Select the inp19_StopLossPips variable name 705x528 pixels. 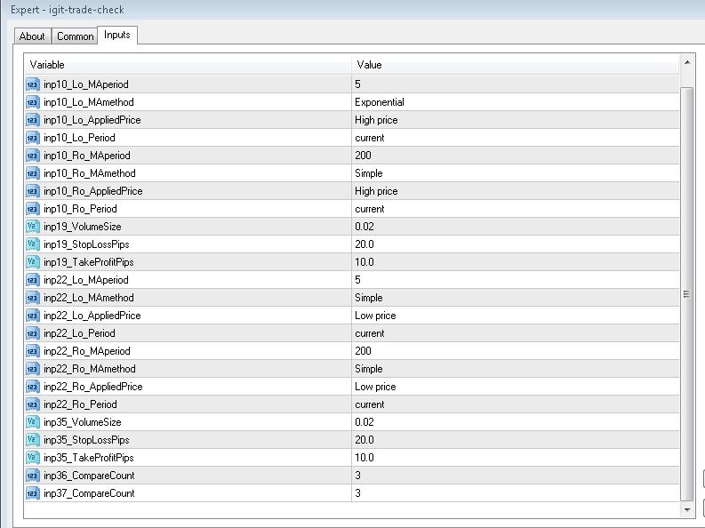click(86, 244)
